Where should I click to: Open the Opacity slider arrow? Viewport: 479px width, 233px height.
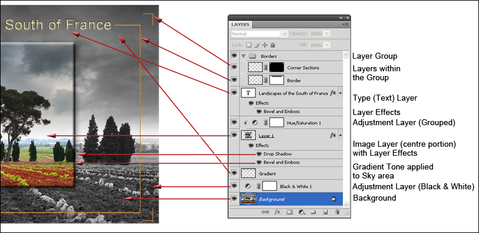[x=327, y=34]
